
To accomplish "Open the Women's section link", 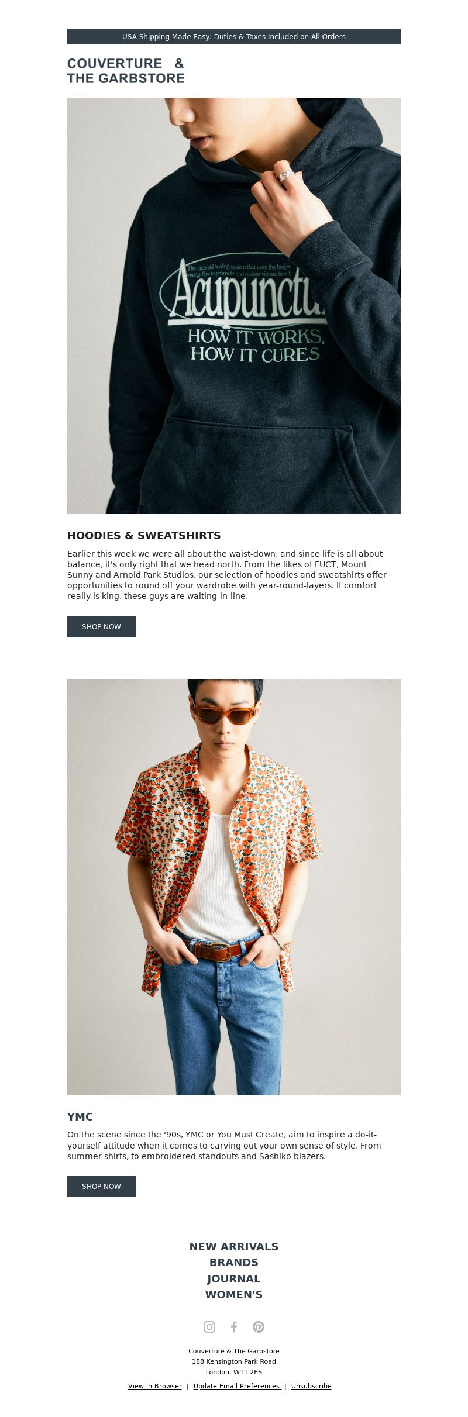I will (234, 1294).
